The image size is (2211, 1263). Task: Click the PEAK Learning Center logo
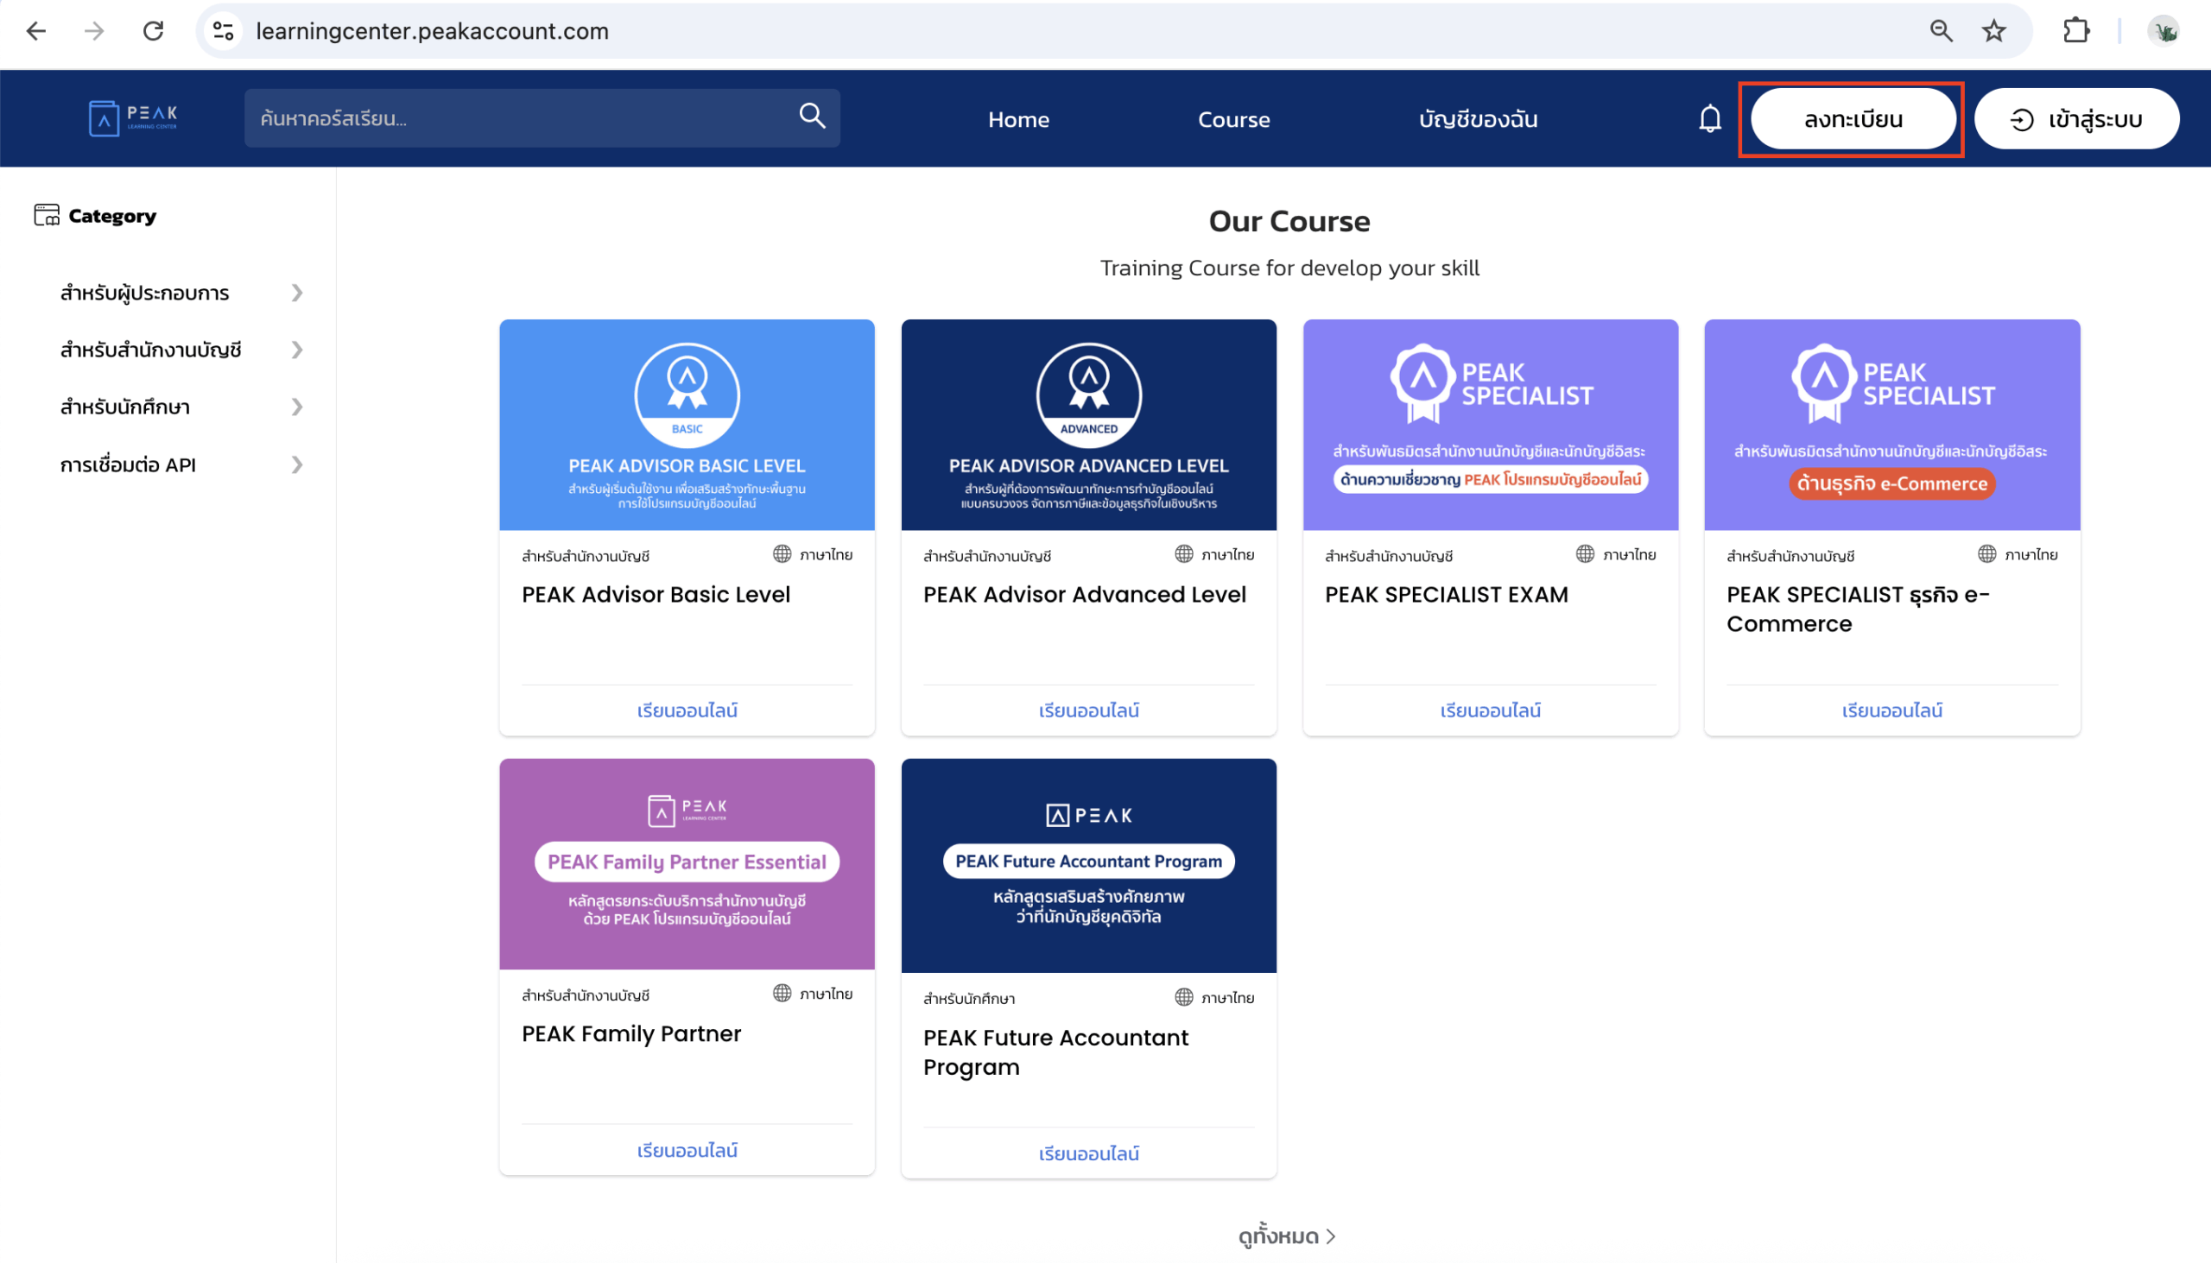[132, 118]
